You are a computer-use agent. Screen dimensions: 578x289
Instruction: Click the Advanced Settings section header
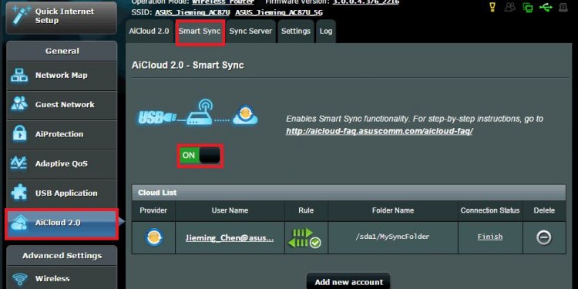62,256
